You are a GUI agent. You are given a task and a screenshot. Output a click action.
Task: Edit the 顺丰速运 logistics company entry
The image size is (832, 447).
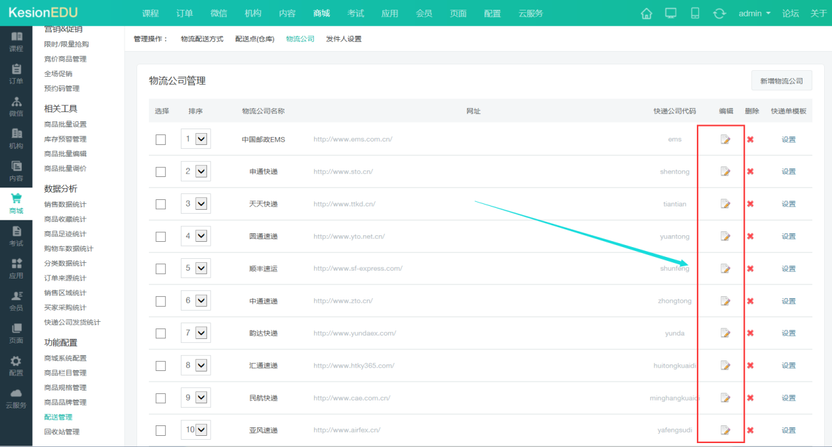725,269
